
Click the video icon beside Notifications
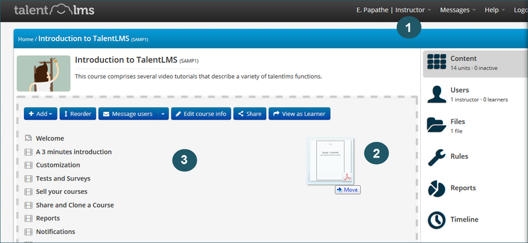28,232
